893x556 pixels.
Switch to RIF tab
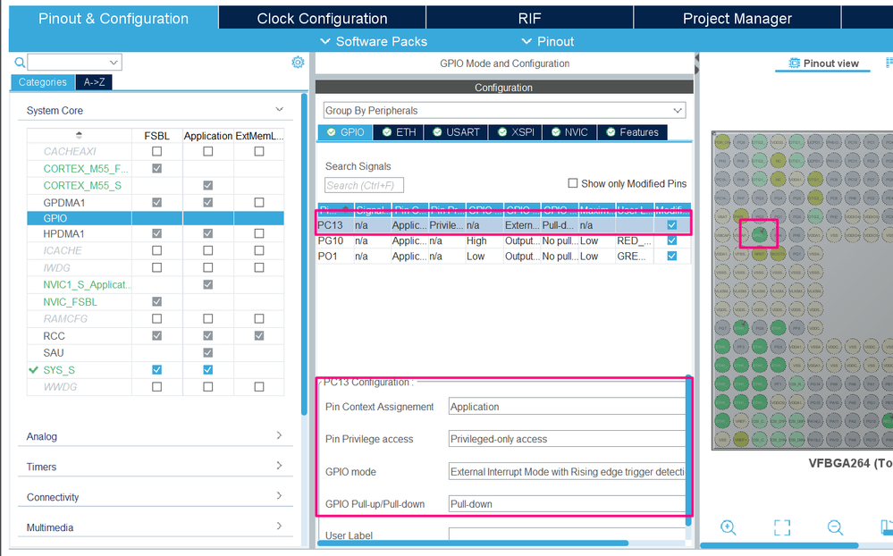click(530, 18)
